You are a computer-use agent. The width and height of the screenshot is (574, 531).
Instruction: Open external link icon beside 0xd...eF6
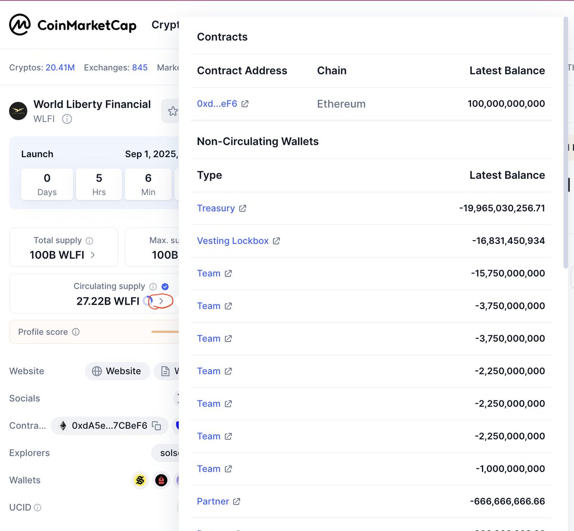click(245, 104)
